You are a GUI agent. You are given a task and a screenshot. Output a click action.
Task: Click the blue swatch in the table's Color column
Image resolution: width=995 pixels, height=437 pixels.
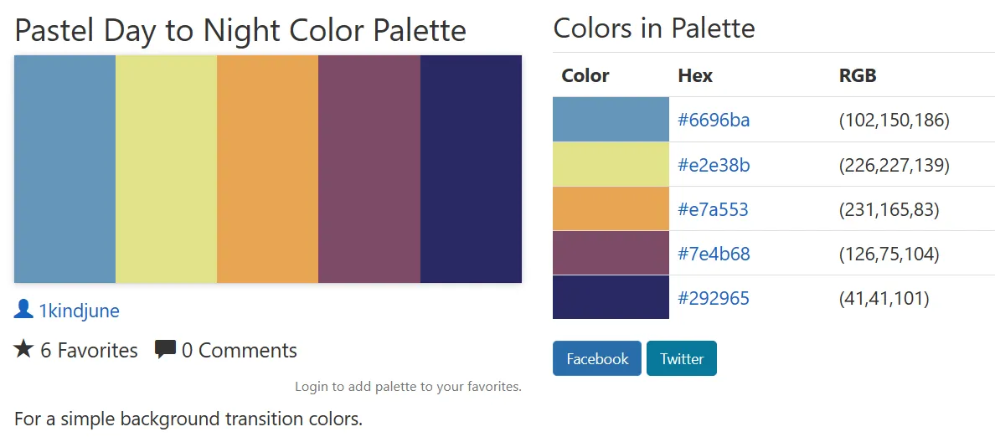(611, 119)
